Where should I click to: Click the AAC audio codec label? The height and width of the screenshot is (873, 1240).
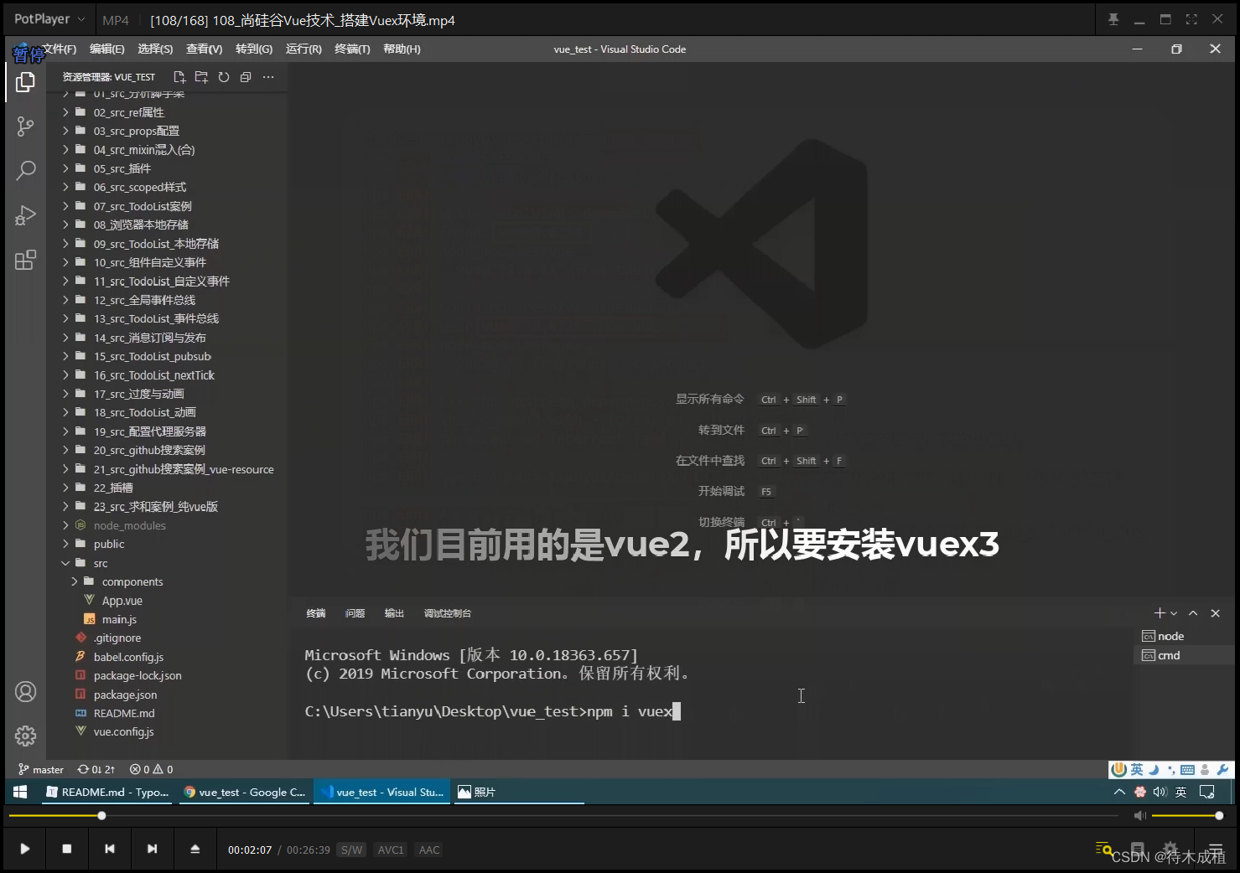point(429,850)
